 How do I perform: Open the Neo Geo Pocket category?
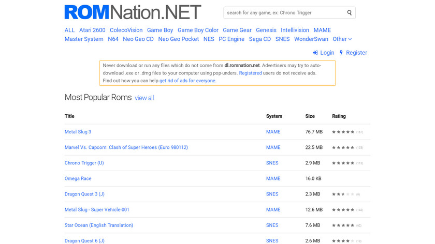pos(178,39)
